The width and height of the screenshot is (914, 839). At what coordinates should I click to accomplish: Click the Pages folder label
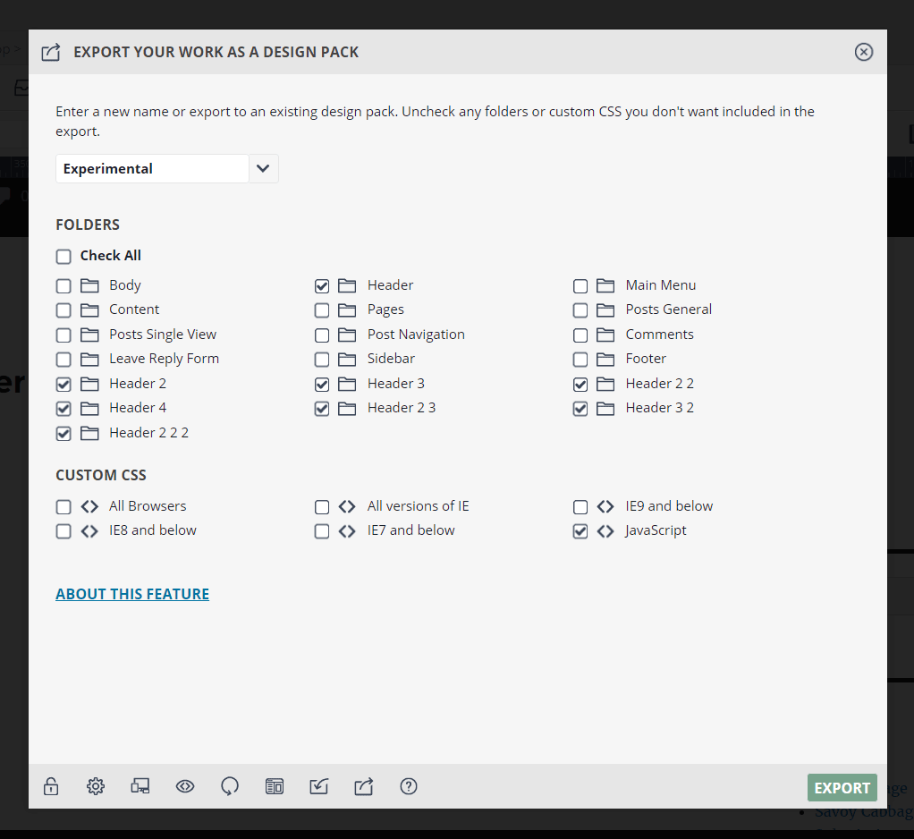point(385,309)
